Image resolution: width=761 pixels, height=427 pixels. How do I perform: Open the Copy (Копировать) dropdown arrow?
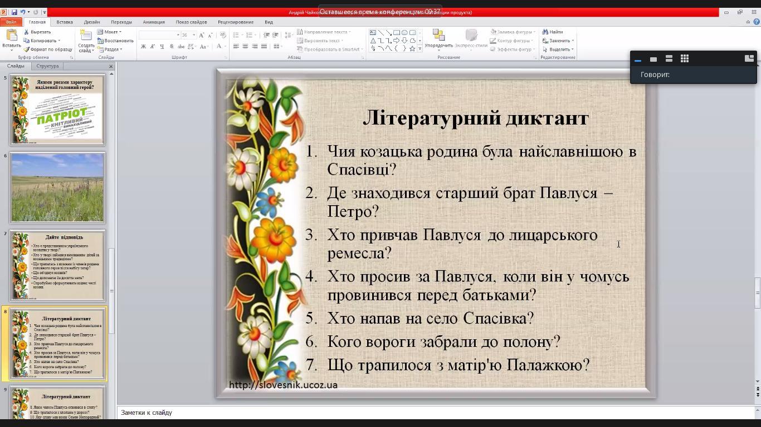pyautogui.click(x=58, y=41)
